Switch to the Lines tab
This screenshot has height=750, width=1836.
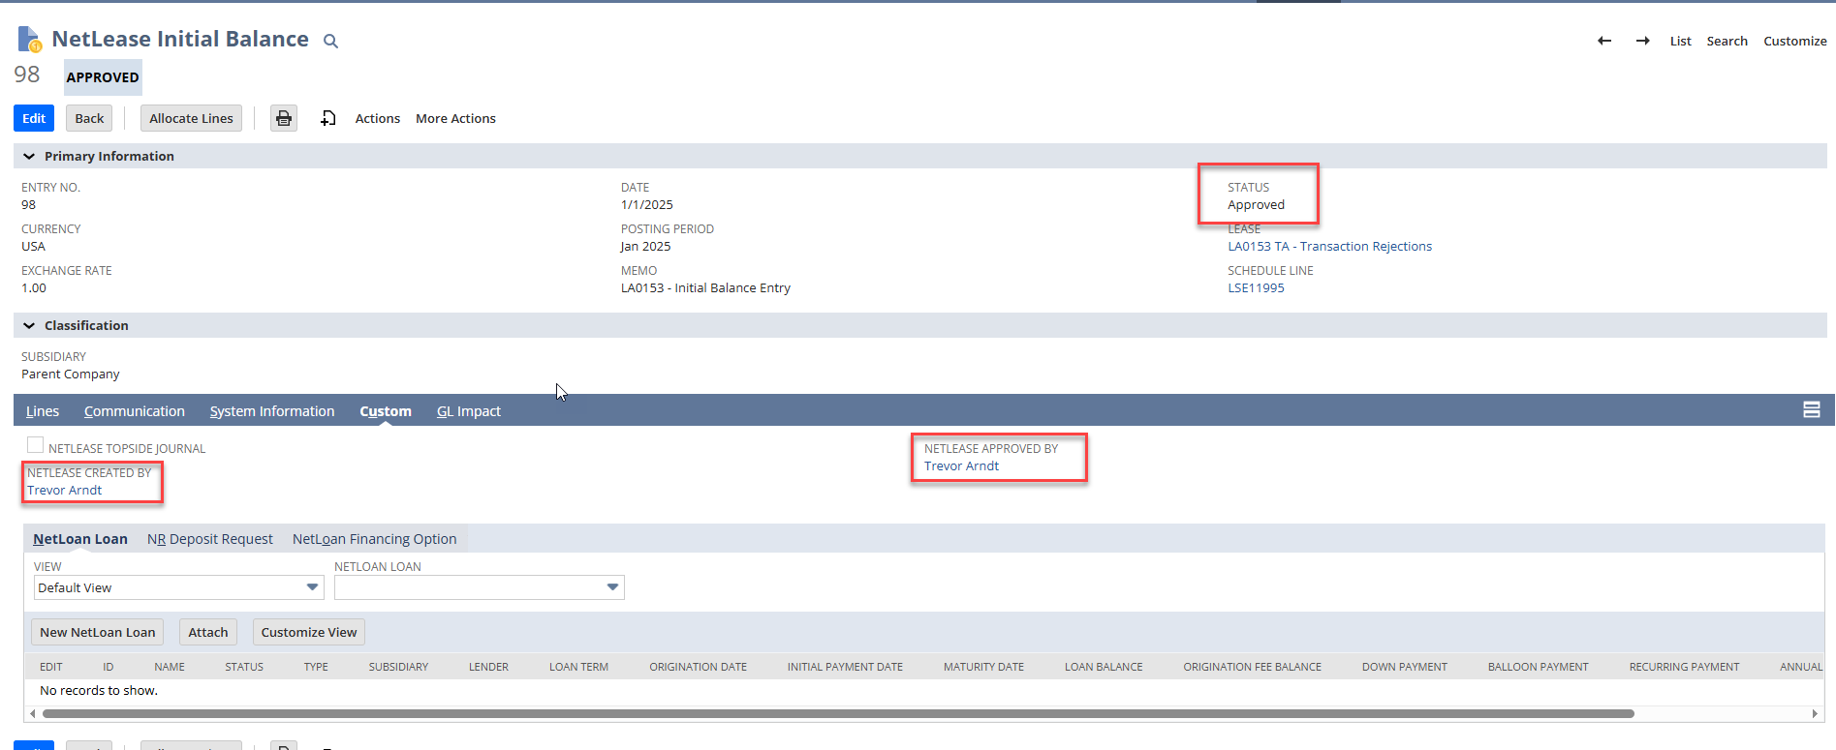point(43,411)
